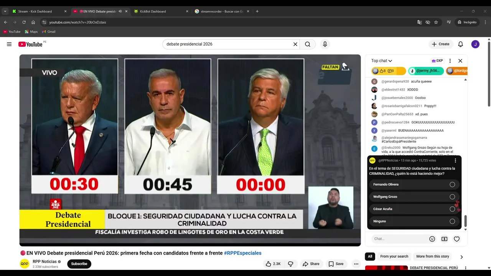The image size is (491, 276).
Task: Click the live video player
Action: click(x=190, y=150)
